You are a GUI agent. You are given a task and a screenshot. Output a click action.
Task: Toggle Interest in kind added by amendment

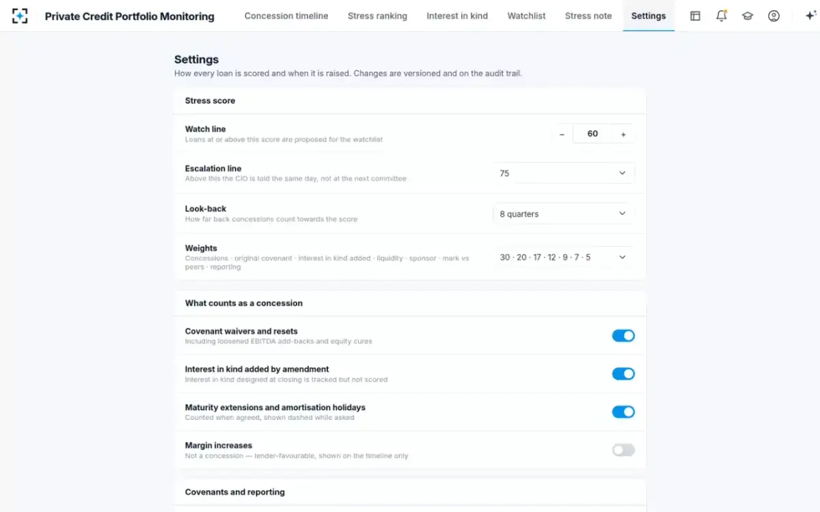623,374
